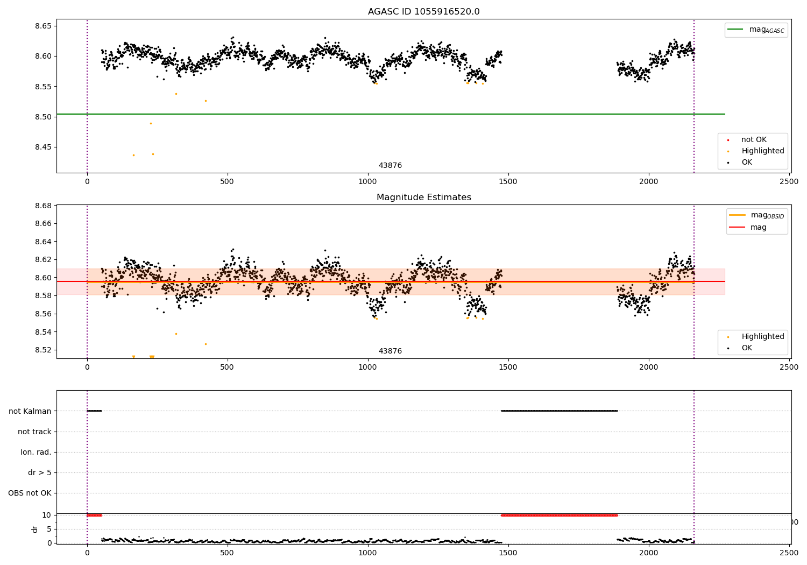Screen dimensions: 807x565
Task: Click the long red dr segment between 1500 and 1900
Action: pyautogui.click(x=559, y=515)
